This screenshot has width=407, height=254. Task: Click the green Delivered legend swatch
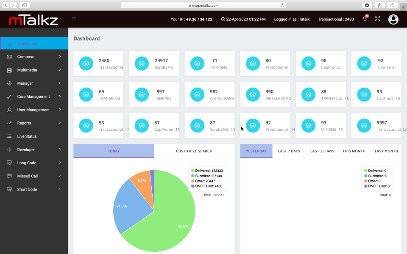click(x=194, y=171)
